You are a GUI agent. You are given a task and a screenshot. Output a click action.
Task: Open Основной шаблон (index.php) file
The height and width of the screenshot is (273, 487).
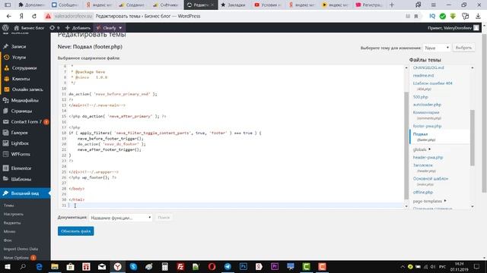pos(431,179)
